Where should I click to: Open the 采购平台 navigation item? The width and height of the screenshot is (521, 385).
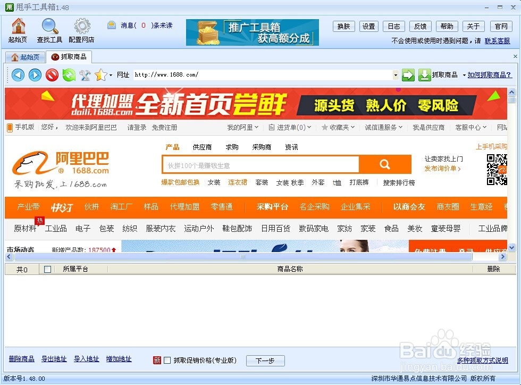click(x=272, y=207)
